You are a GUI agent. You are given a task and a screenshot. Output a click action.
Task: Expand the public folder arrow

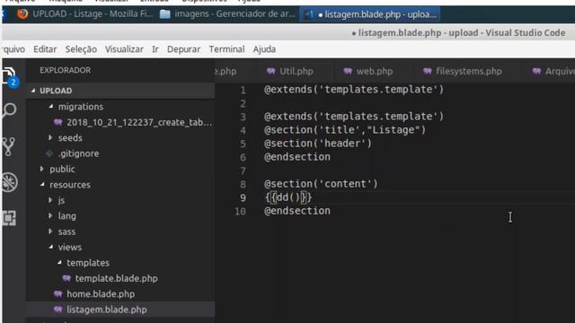coord(42,169)
